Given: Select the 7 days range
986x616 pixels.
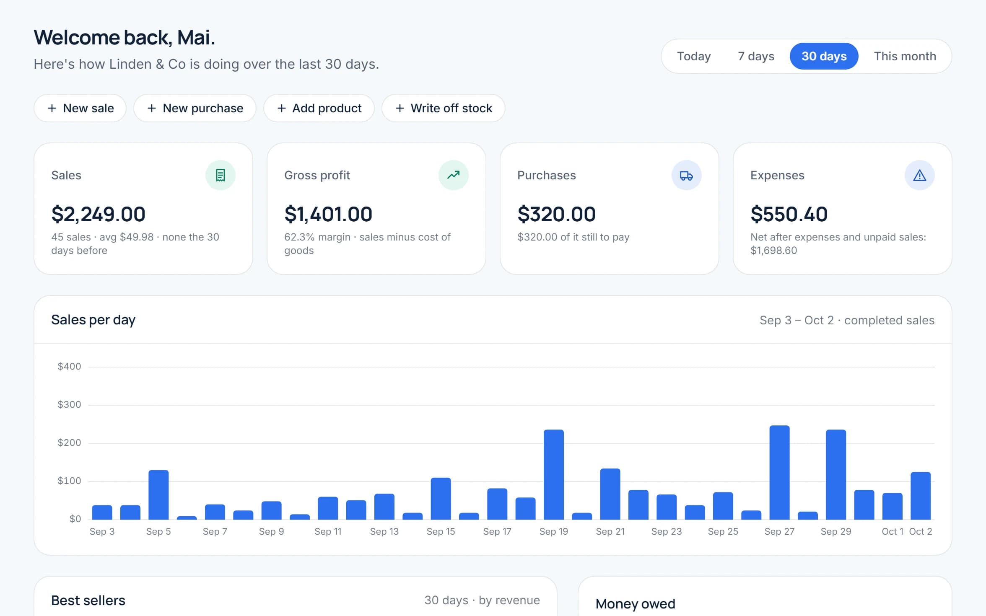Looking at the screenshot, I should 756,56.
